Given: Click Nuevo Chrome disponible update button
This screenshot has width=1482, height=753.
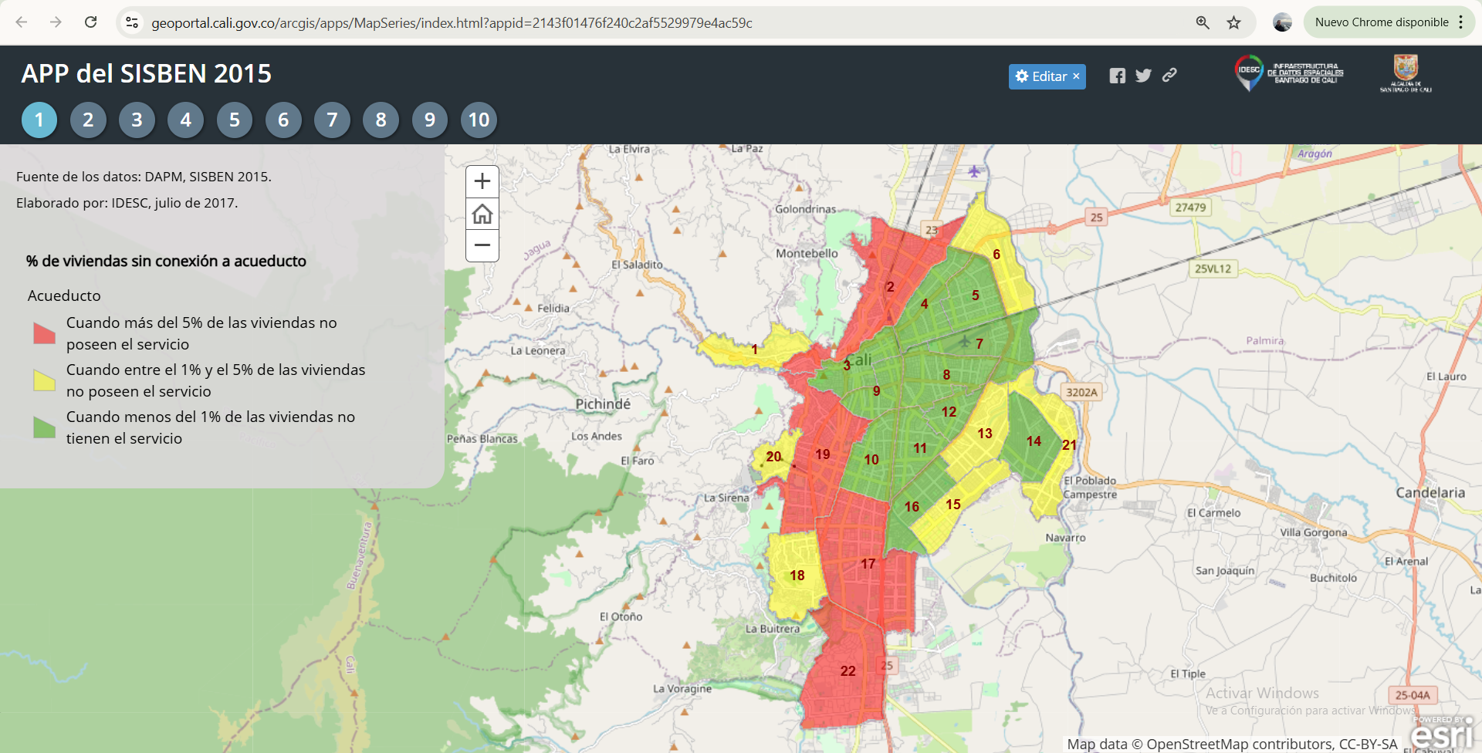Looking at the screenshot, I should [x=1382, y=22].
